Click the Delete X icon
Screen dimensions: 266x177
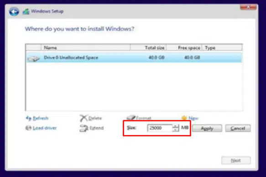[x=83, y=118]
